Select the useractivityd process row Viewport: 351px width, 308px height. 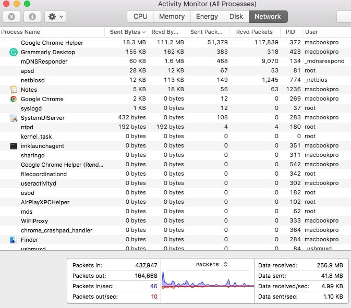[x=175, y=183]
